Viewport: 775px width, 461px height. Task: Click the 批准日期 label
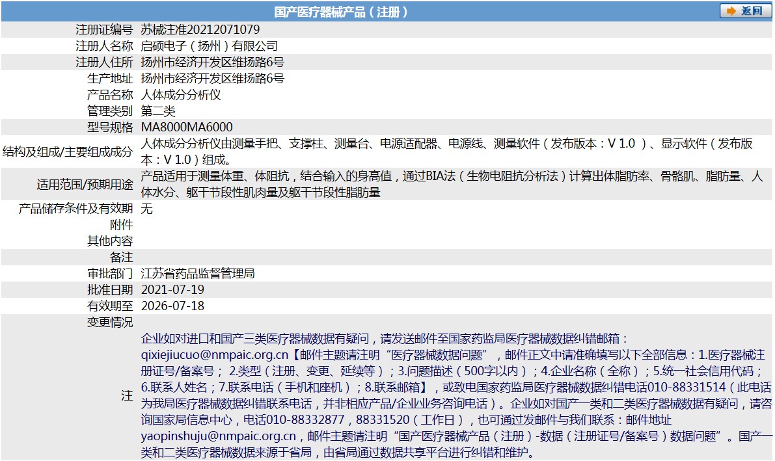(x=110, y=290)
